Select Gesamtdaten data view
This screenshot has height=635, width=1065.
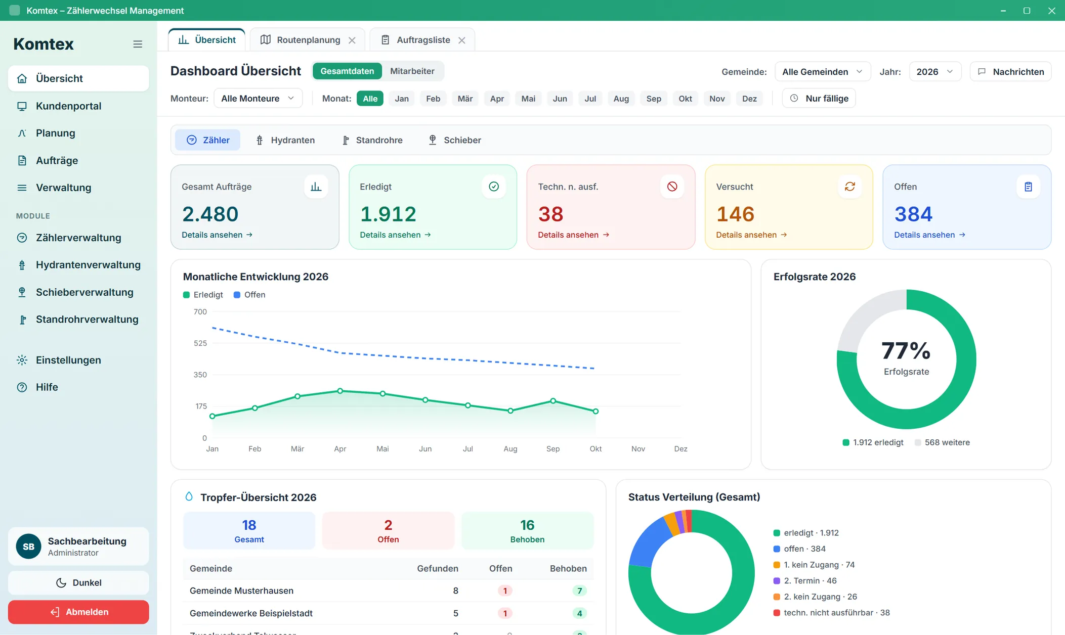coord(347,71)
